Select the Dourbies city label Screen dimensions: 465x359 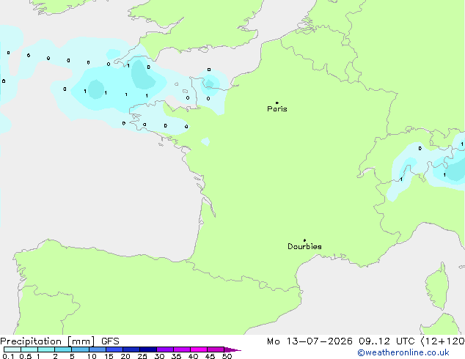(x=304, y=246)
